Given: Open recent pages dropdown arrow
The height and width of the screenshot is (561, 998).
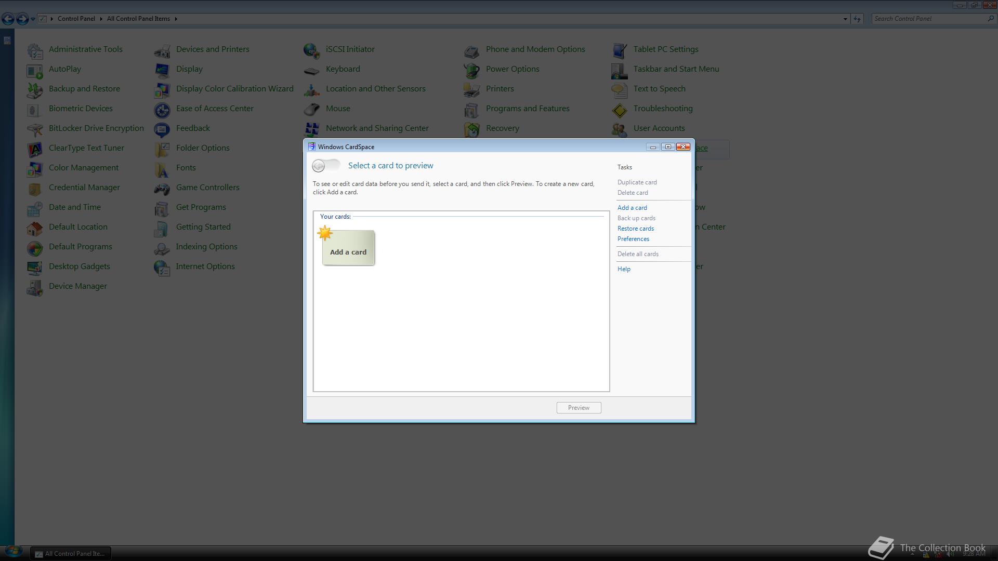Looking at the screenshot, I should pos(33,19).
